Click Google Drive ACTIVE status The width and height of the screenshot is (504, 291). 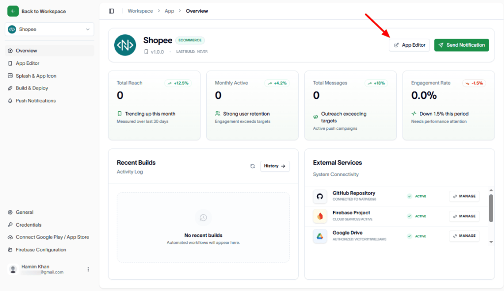tap(417, 236)
